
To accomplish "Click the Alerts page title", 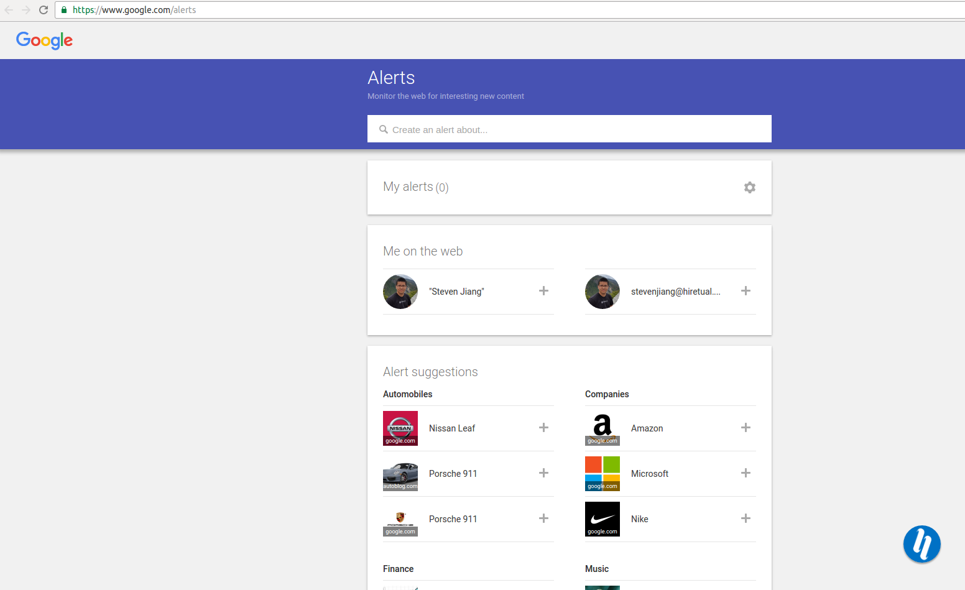I will point(391,78).
